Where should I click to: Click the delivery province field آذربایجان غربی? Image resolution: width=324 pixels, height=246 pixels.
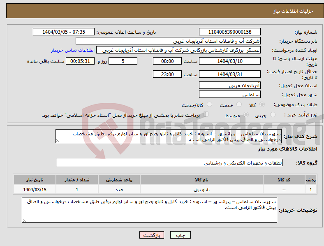tap(229, 85)
